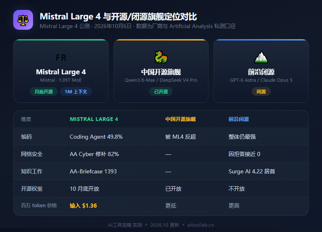Click GPT-6 Astra / Claude Opus 5 text
Viewport: 322px width, 232px height.
pyautogui.click(x=261, y=80)
